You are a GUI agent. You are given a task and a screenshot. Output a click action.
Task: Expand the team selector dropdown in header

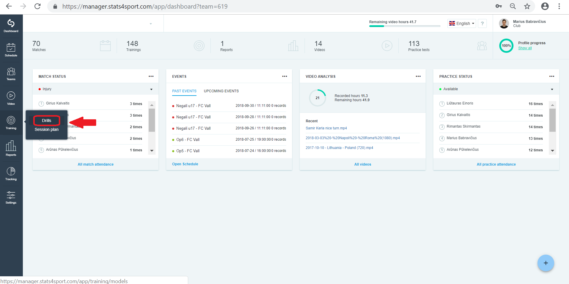click(x=151, y=24)
